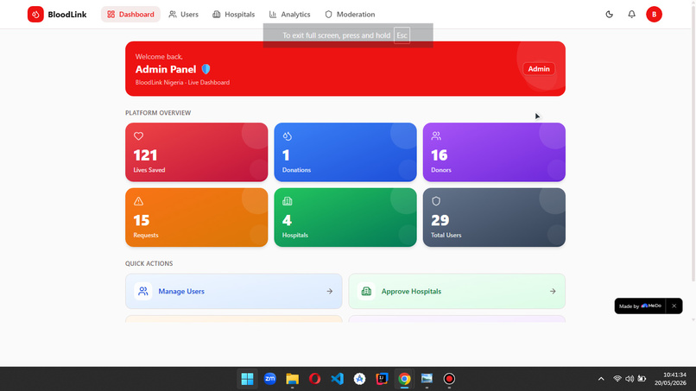Image resolution: width=696 pixels, height=391 pixels.
Task: Toggle dark mode moon icon
Action: [x=610, y=14]
